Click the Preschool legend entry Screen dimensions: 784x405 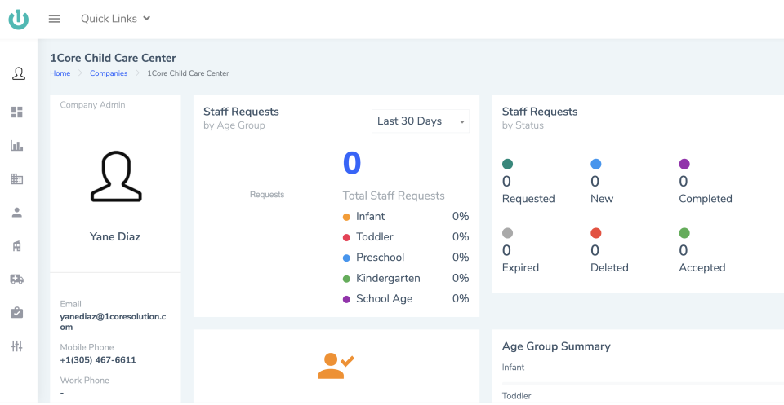380,258
